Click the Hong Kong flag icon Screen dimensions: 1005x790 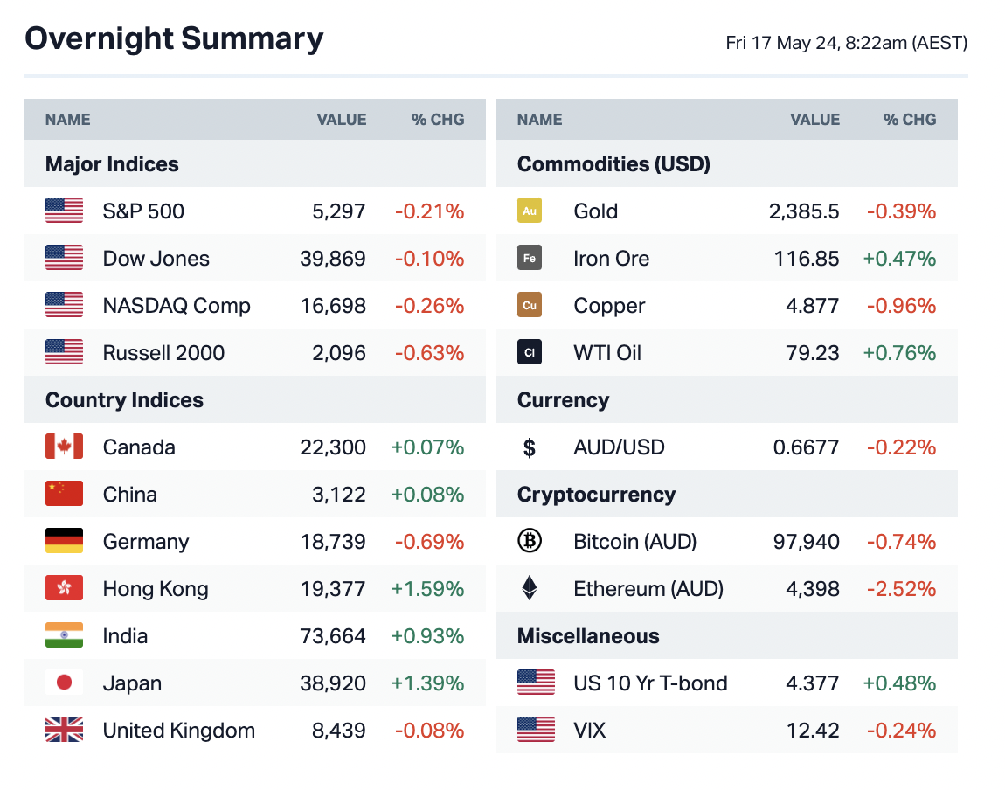(64, 588)
